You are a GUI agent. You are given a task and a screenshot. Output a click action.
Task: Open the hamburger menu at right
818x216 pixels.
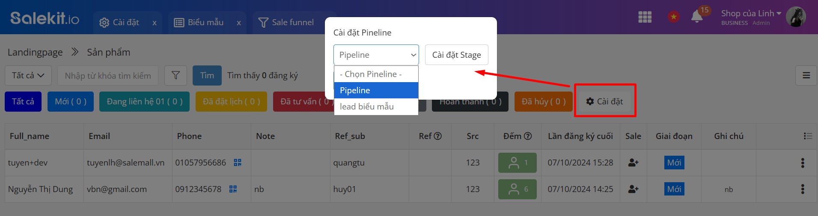806,76
